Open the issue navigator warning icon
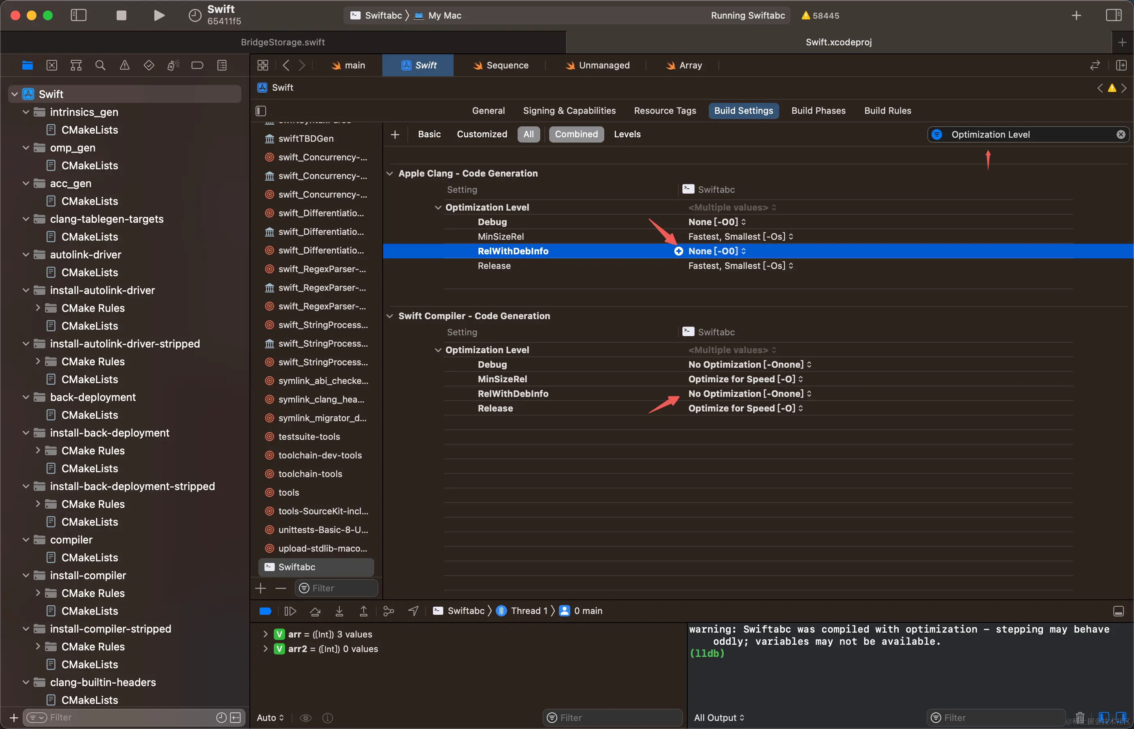This screenshot has height=729, width=1134. 124,65
